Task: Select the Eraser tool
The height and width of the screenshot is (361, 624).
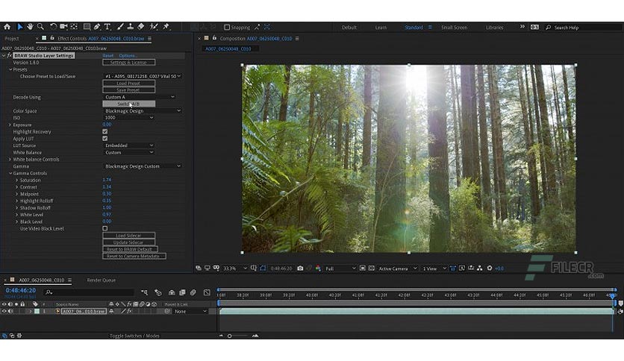Action: pos(141,27)
